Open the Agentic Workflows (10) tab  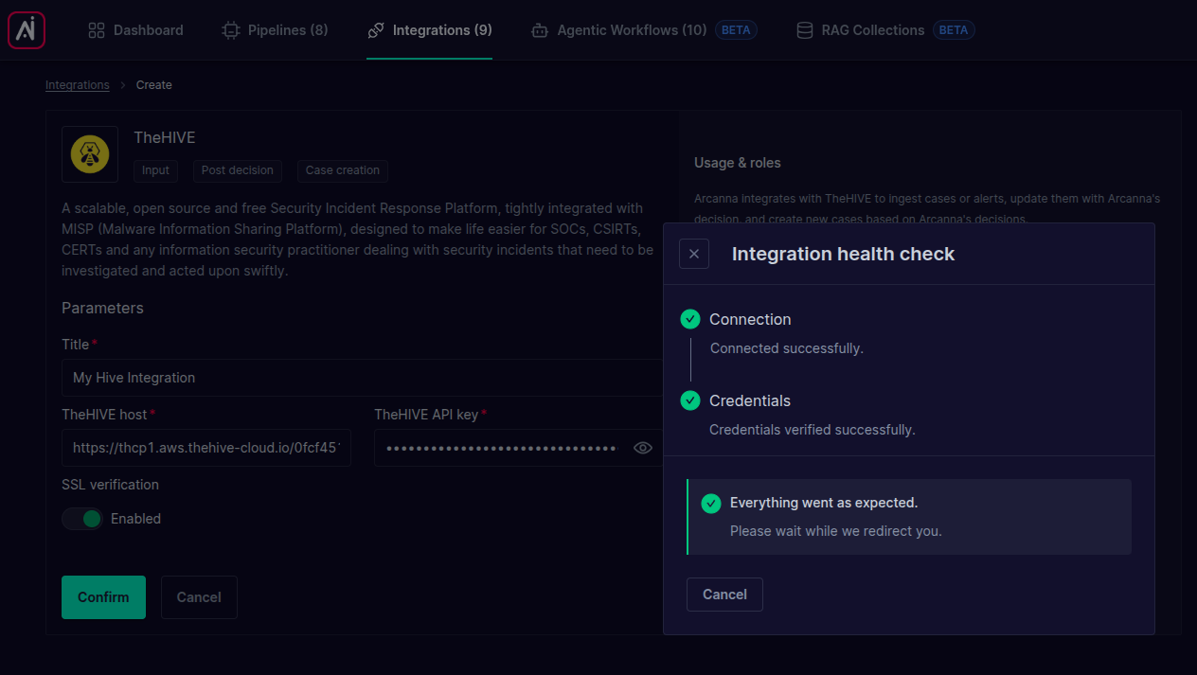pyautogui.click(x=644, y=30)
